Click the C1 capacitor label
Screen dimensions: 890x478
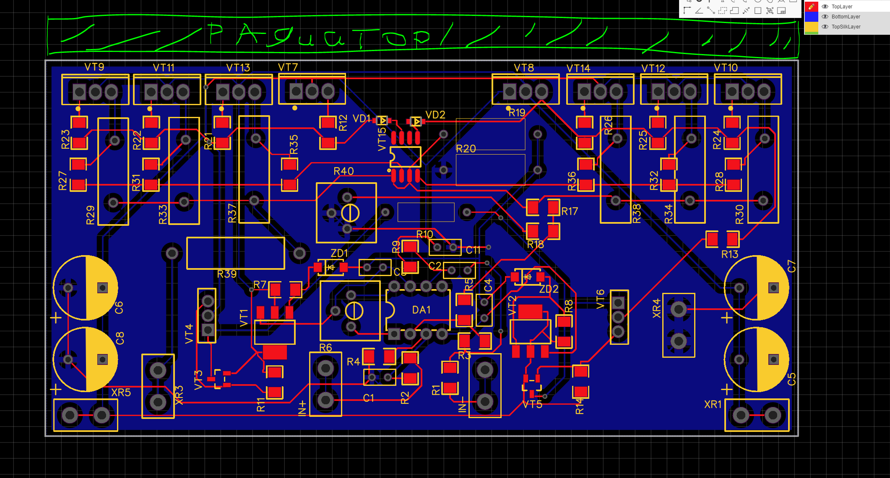pyautogui.click(x=368, y=398)
